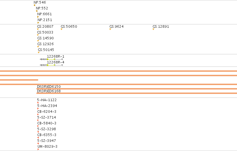The image size is (237, 151).
Task: Click the 5-SZ-3298 red insertion arrow
Action: (x=38, y=132)
